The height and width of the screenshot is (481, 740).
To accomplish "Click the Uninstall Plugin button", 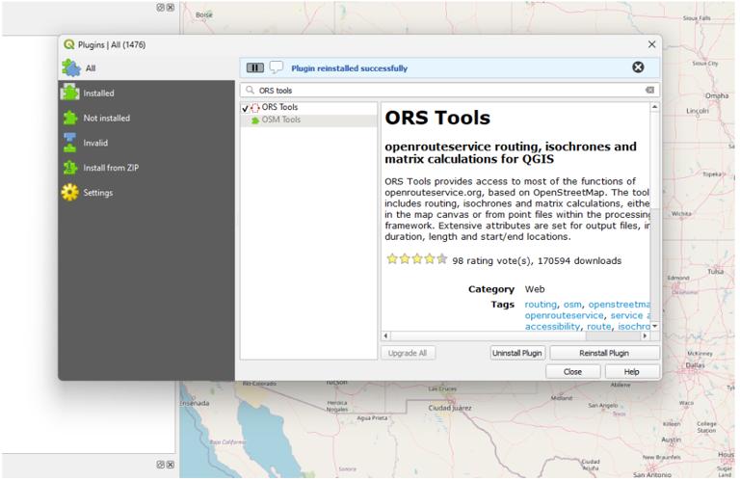I will point(517,353).
